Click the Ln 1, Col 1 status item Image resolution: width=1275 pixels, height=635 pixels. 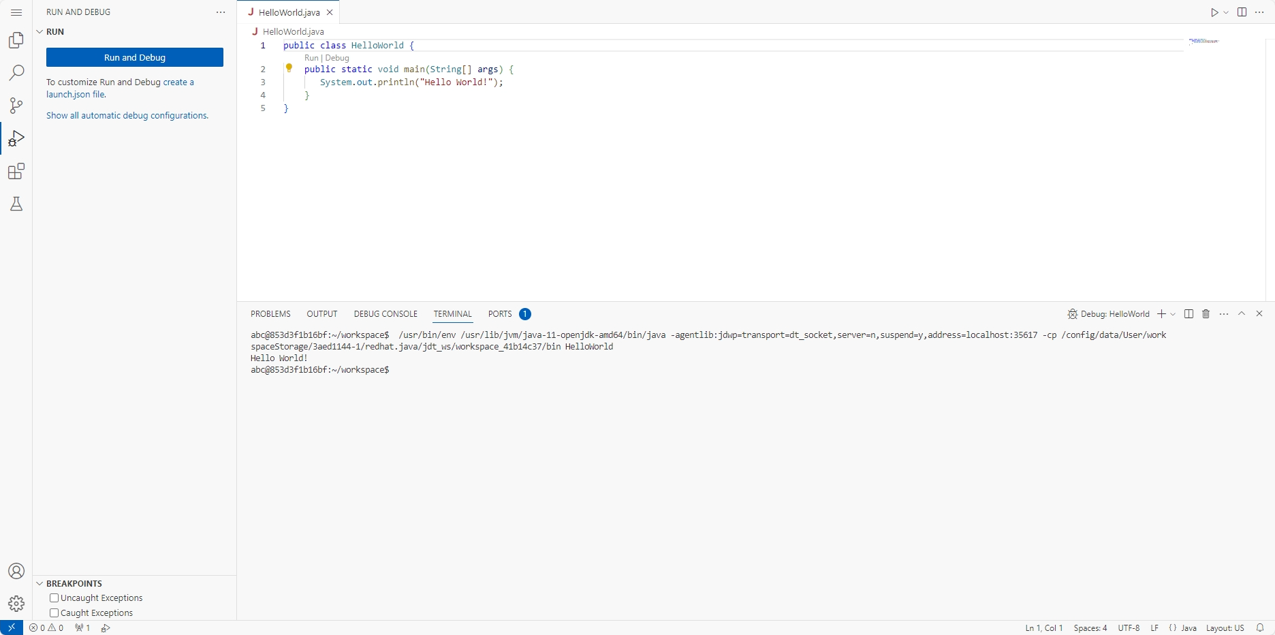pyautogui.click(x=1044, y=628)
